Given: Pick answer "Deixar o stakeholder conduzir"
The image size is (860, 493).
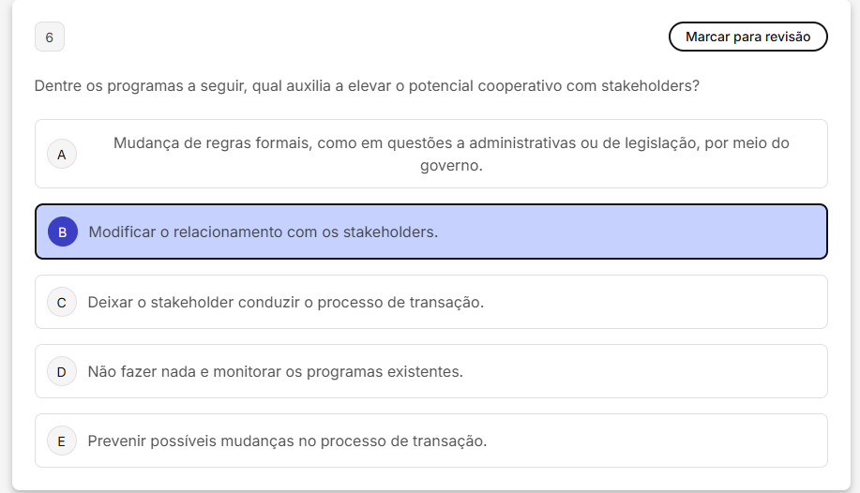Looking at the screenshot, I should [285, 303].
